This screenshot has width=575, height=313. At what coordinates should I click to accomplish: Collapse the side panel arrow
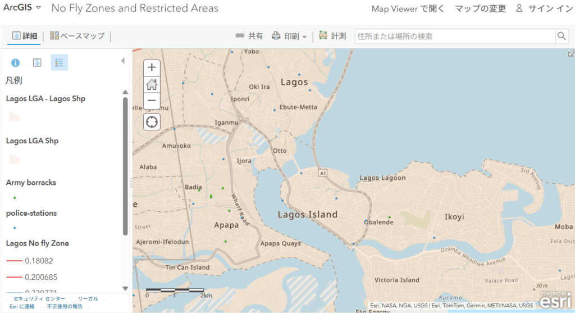coord(123,61)
